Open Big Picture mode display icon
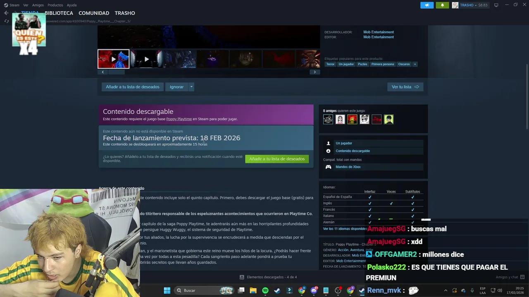This screenshot has height=297, width=529. [496, 5]
